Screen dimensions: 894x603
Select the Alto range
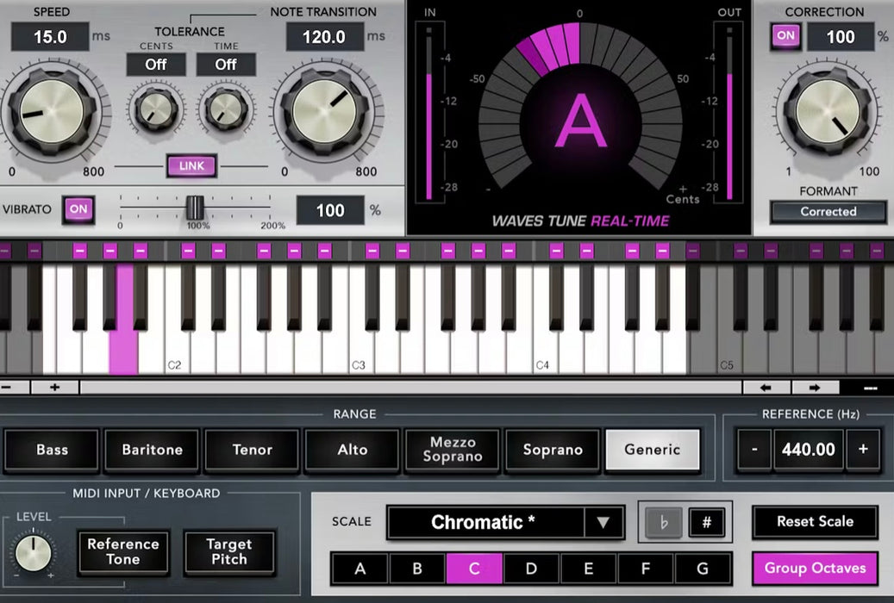point(352,450)
